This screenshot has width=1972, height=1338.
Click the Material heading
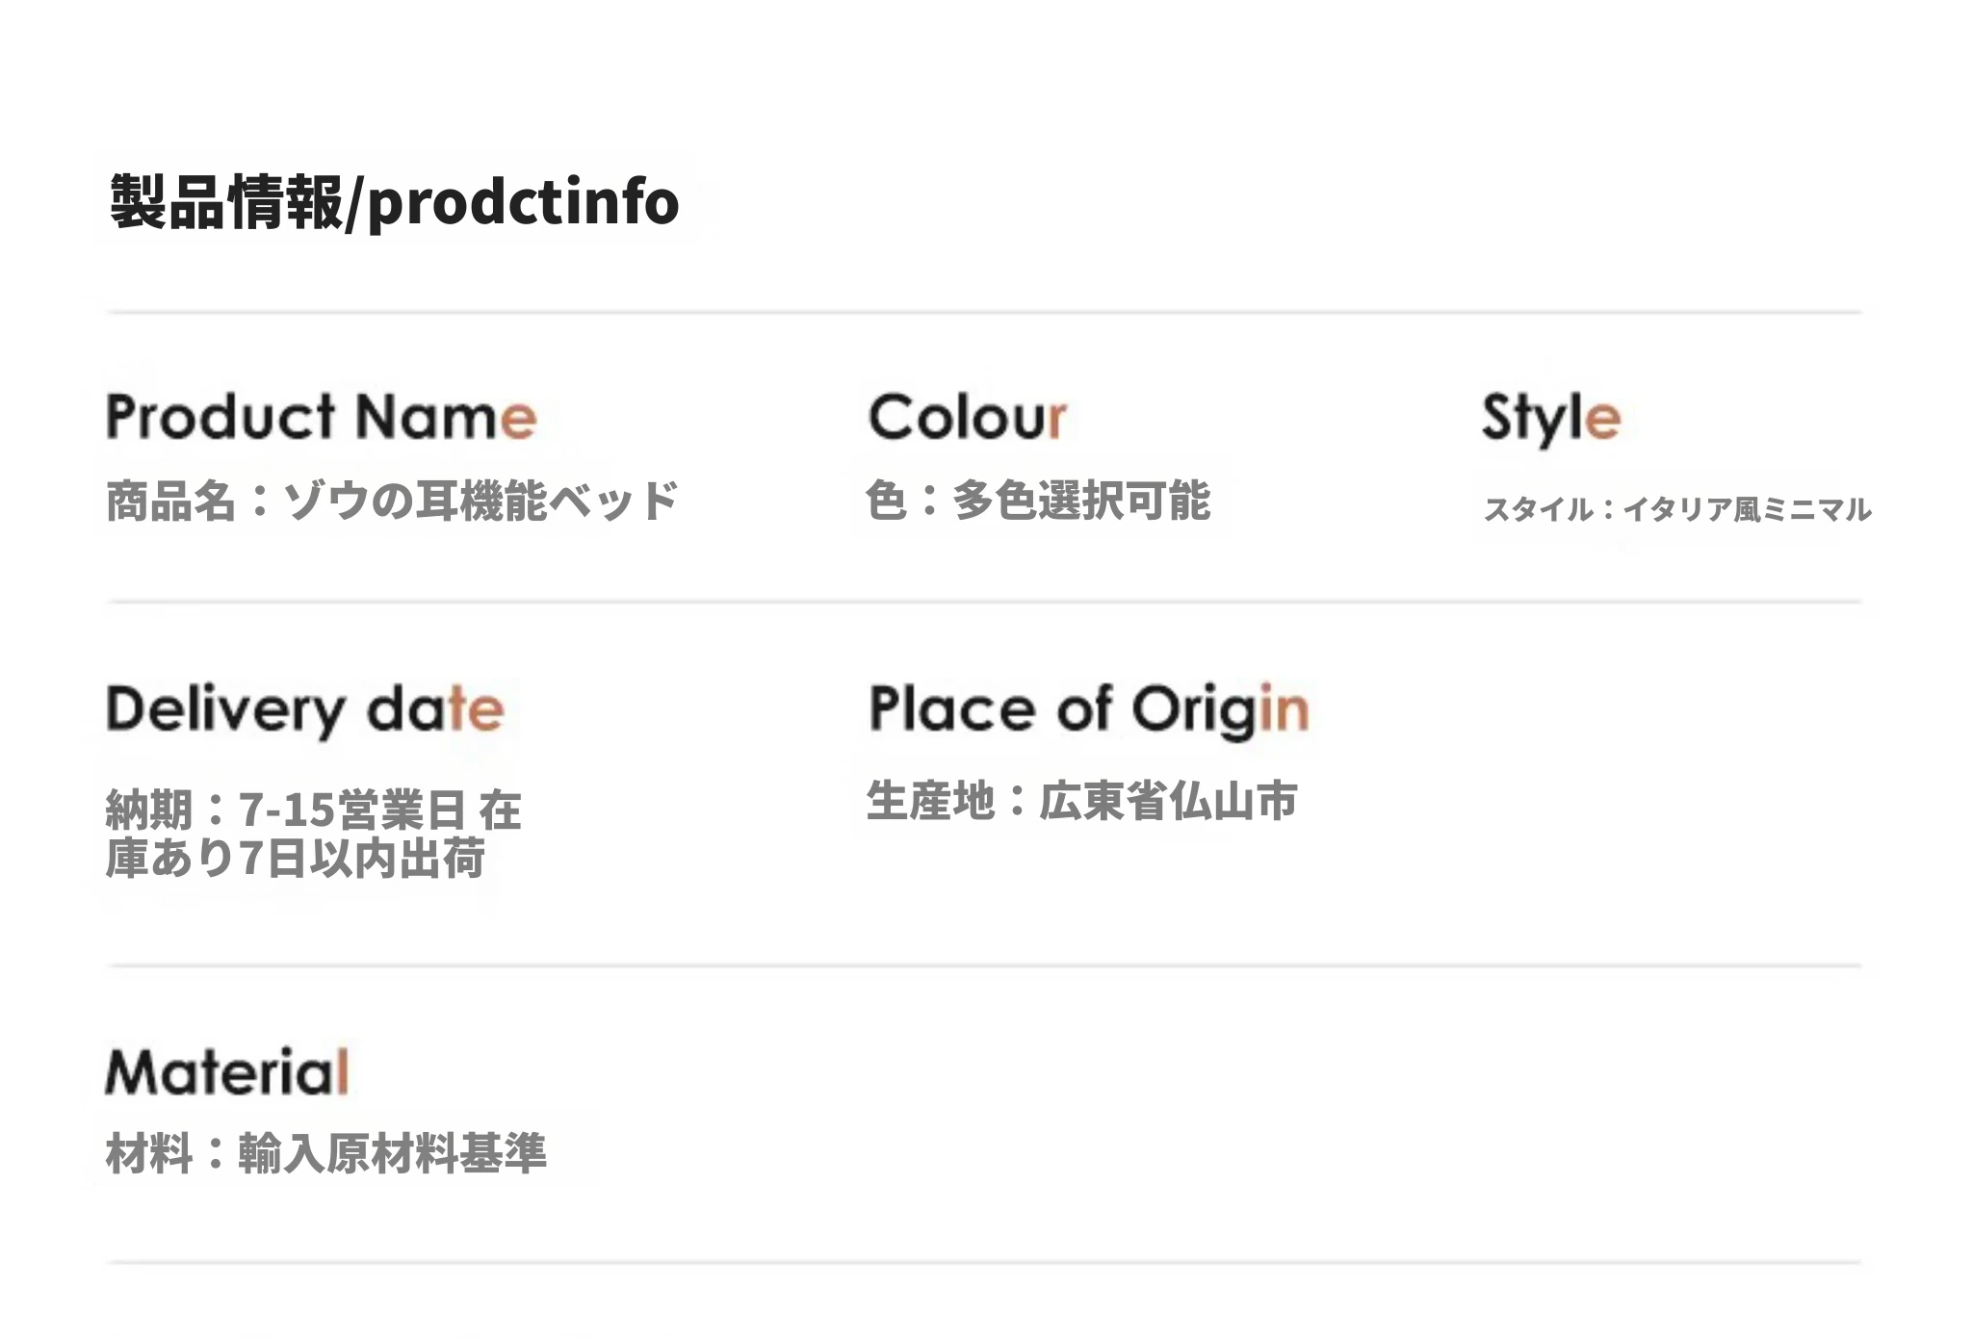tap(227, 1071)
